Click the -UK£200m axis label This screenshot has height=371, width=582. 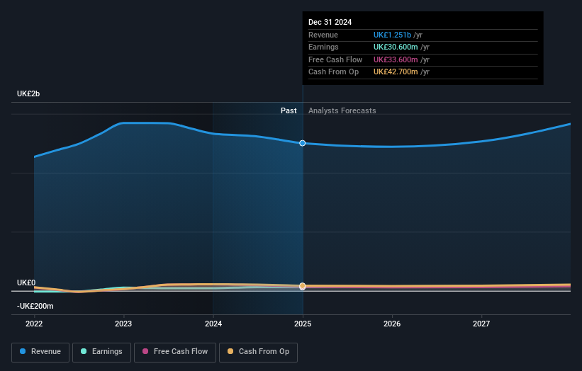click(x=35, y=306)
